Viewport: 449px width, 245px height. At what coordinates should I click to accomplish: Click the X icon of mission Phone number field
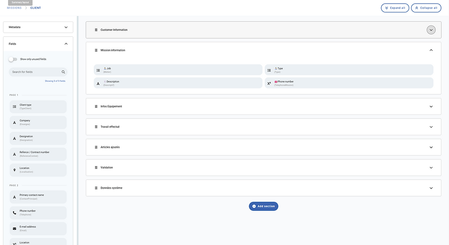tap(269, 84)
